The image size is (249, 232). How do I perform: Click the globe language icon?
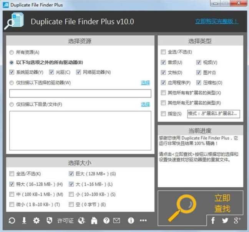(82, 220)
